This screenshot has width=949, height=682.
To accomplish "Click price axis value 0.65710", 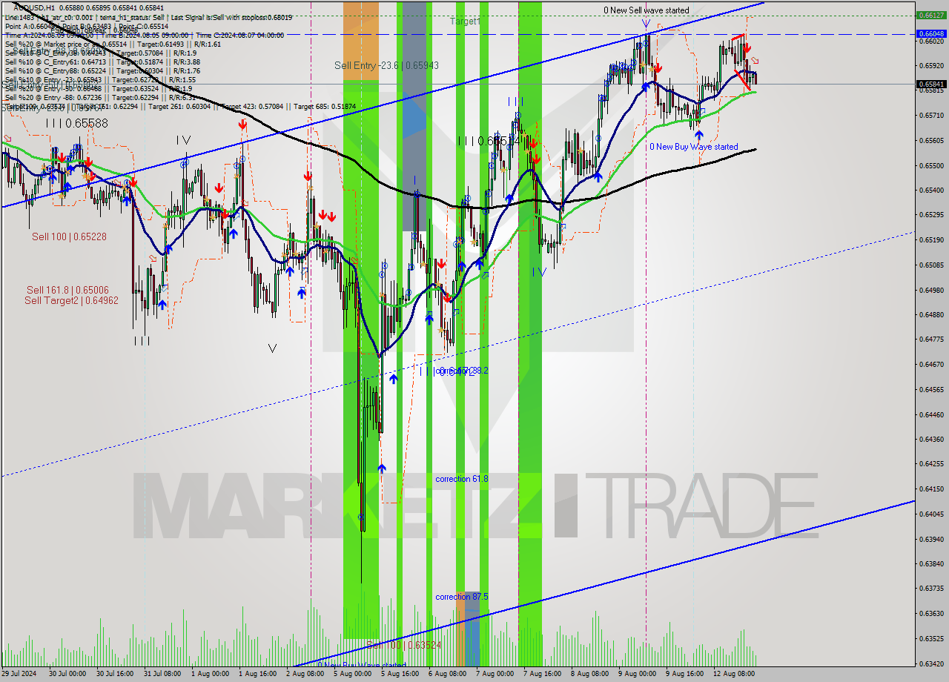I will pyautogui.click(x=930, y=116).
